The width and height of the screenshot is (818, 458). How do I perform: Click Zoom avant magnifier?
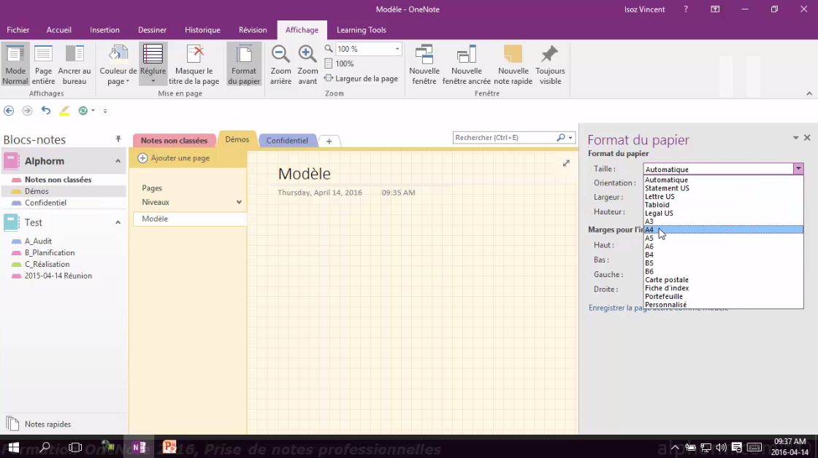click(x=307, y=65)
